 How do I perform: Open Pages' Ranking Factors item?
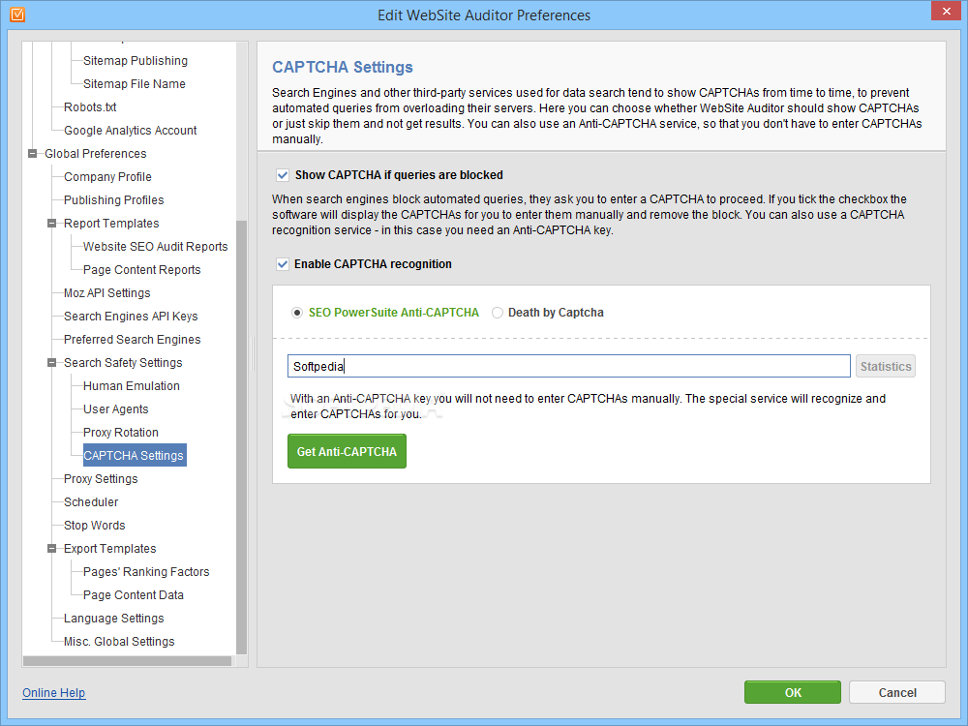tap(146, 572)
